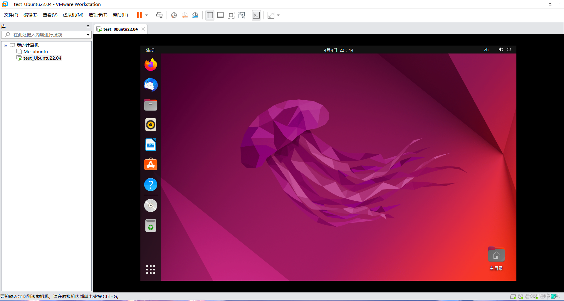Open LibreOffice Writer from the dock
Viewport: 564px width, 301px height.
tap(151, 145)
